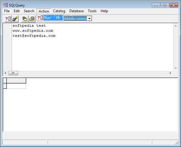Click the highlighted combo box text field

[75, 18]
